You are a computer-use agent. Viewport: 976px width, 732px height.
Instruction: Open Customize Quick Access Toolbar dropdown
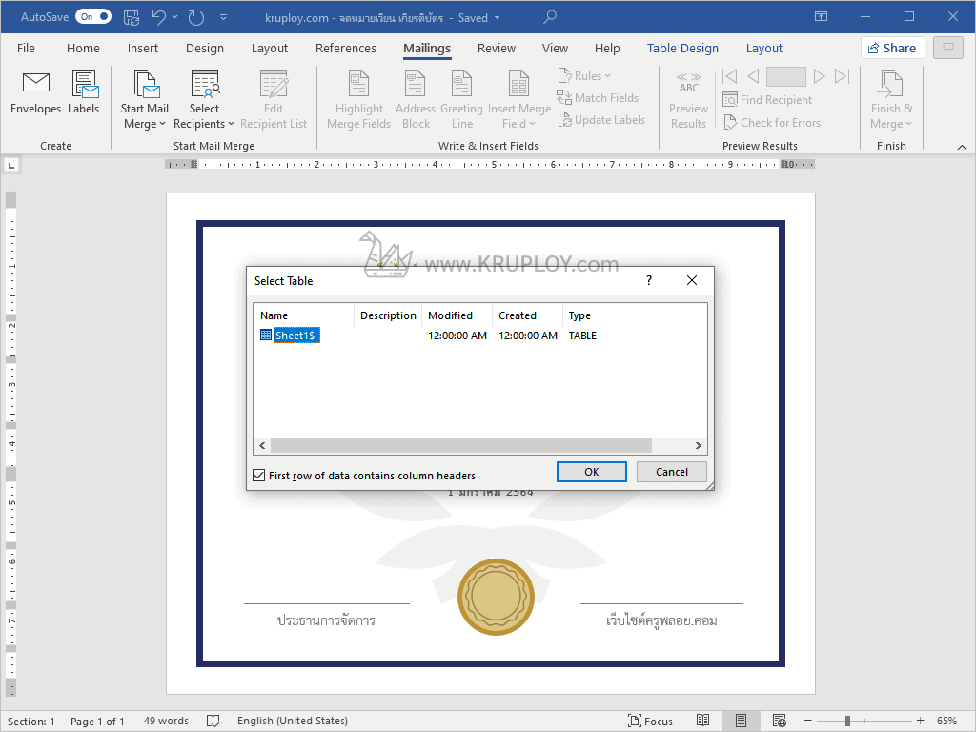[x=223, y=17]
